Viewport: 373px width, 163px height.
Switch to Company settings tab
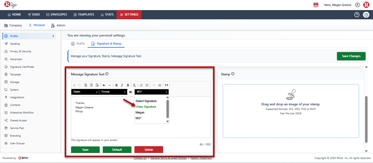(13, 25)
